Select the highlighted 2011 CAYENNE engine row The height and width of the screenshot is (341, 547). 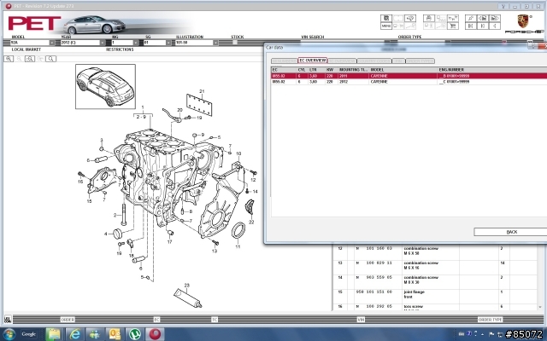409,76
